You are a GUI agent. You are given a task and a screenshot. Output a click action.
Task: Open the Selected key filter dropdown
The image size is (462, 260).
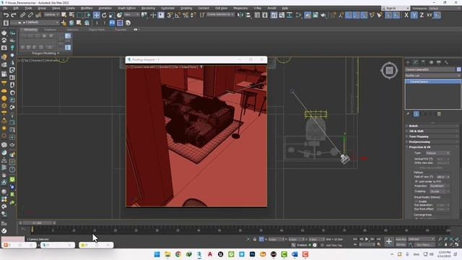(422, 239)
